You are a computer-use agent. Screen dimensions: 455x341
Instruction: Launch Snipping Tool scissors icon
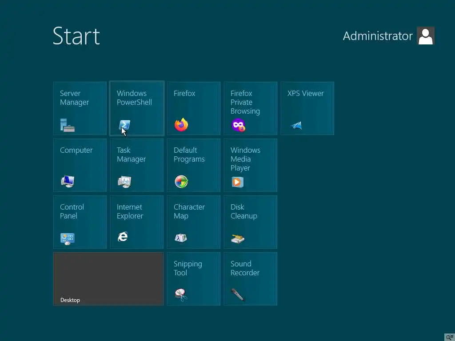pos(181,295)
